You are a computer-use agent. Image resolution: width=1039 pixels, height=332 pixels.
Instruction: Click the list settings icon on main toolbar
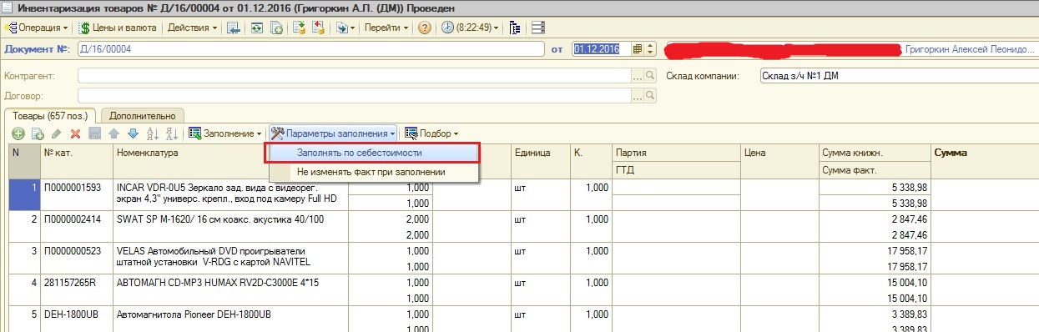click(x=537, y=28)
